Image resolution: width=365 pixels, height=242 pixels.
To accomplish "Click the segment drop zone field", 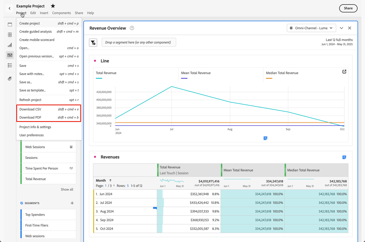I will [139, 42].
